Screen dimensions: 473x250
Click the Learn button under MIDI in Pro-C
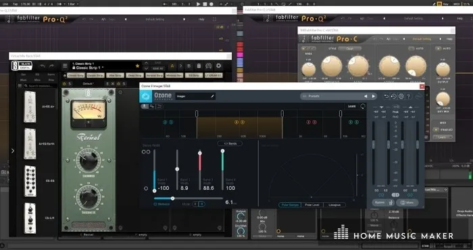[442, 137]
